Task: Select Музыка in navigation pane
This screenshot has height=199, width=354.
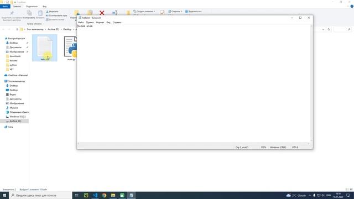Action: point(13,108)
